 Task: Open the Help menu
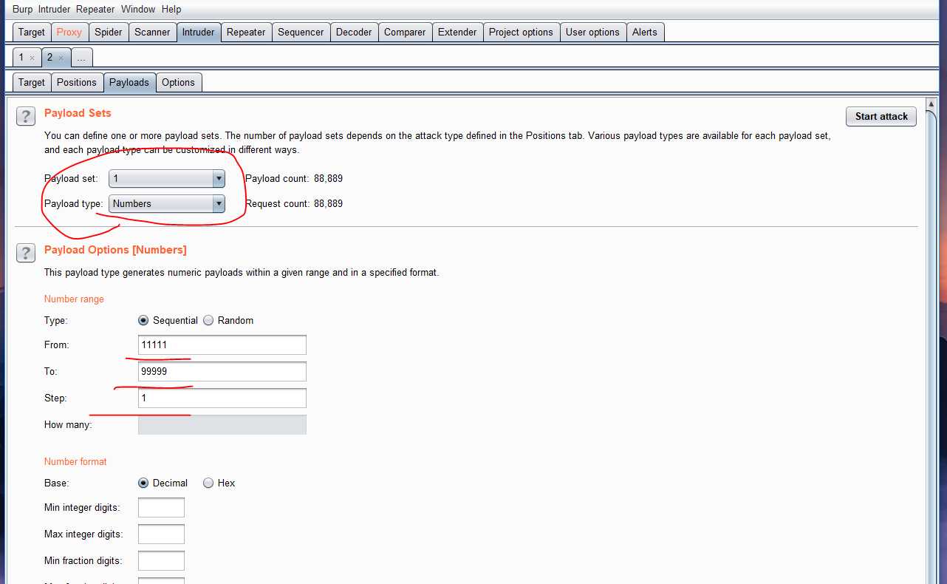pos(171,9)
